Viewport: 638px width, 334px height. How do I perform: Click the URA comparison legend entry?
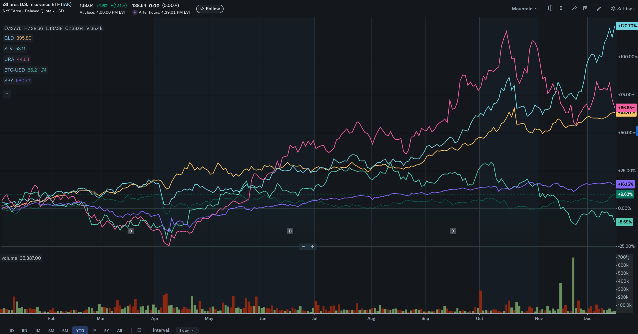coord(17,59)
